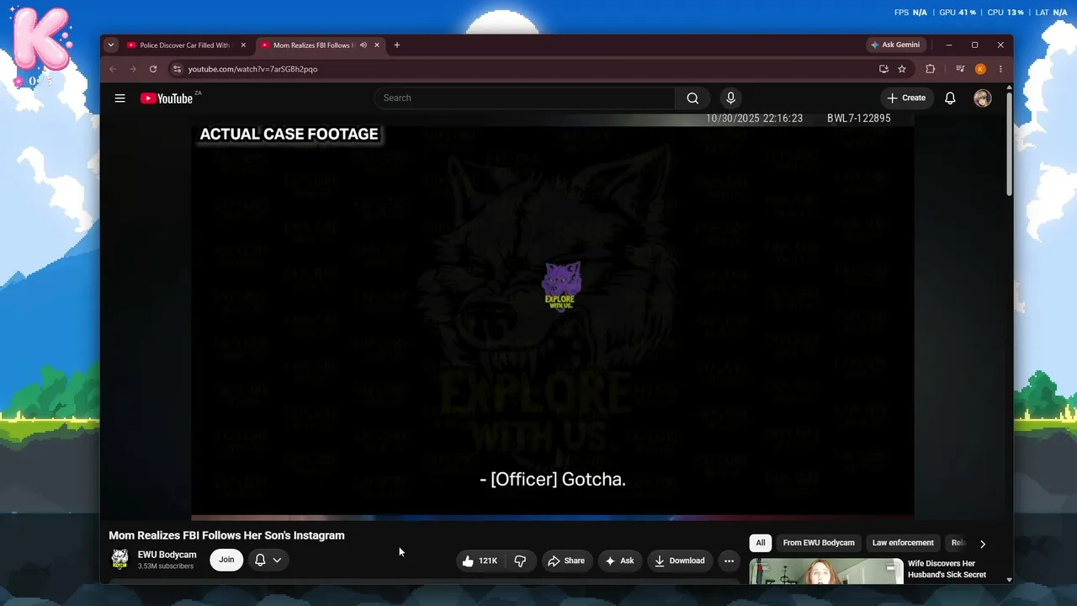Open the subscription notification bell dropdown
This screenshot has height=606, width=1077.
268,560
